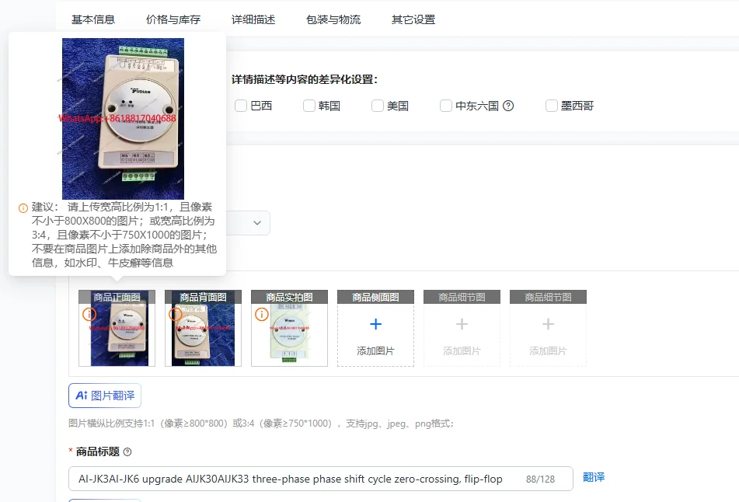Select the 其它设置 tab
739x502 pixels.
click(413, 19)
